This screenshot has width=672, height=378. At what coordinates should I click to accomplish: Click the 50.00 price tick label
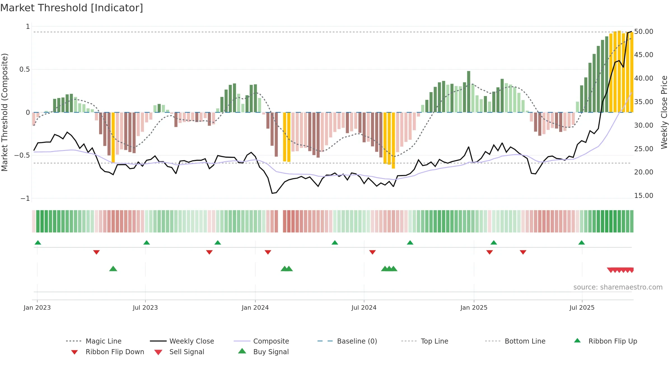click(643, 32)
